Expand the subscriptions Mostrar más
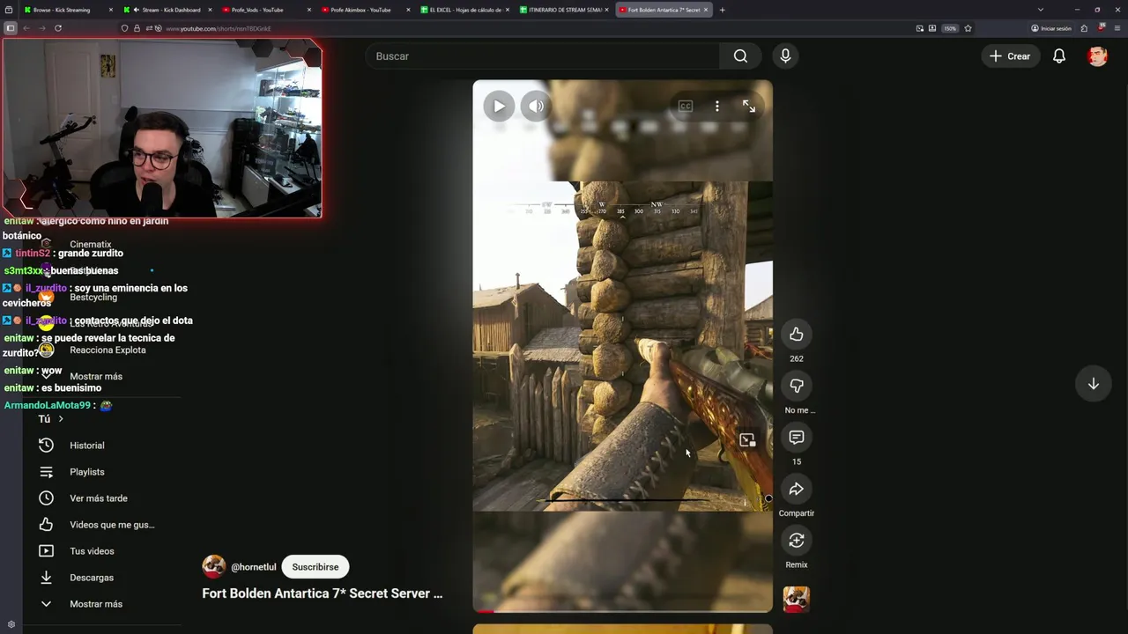 coord(96,377)
